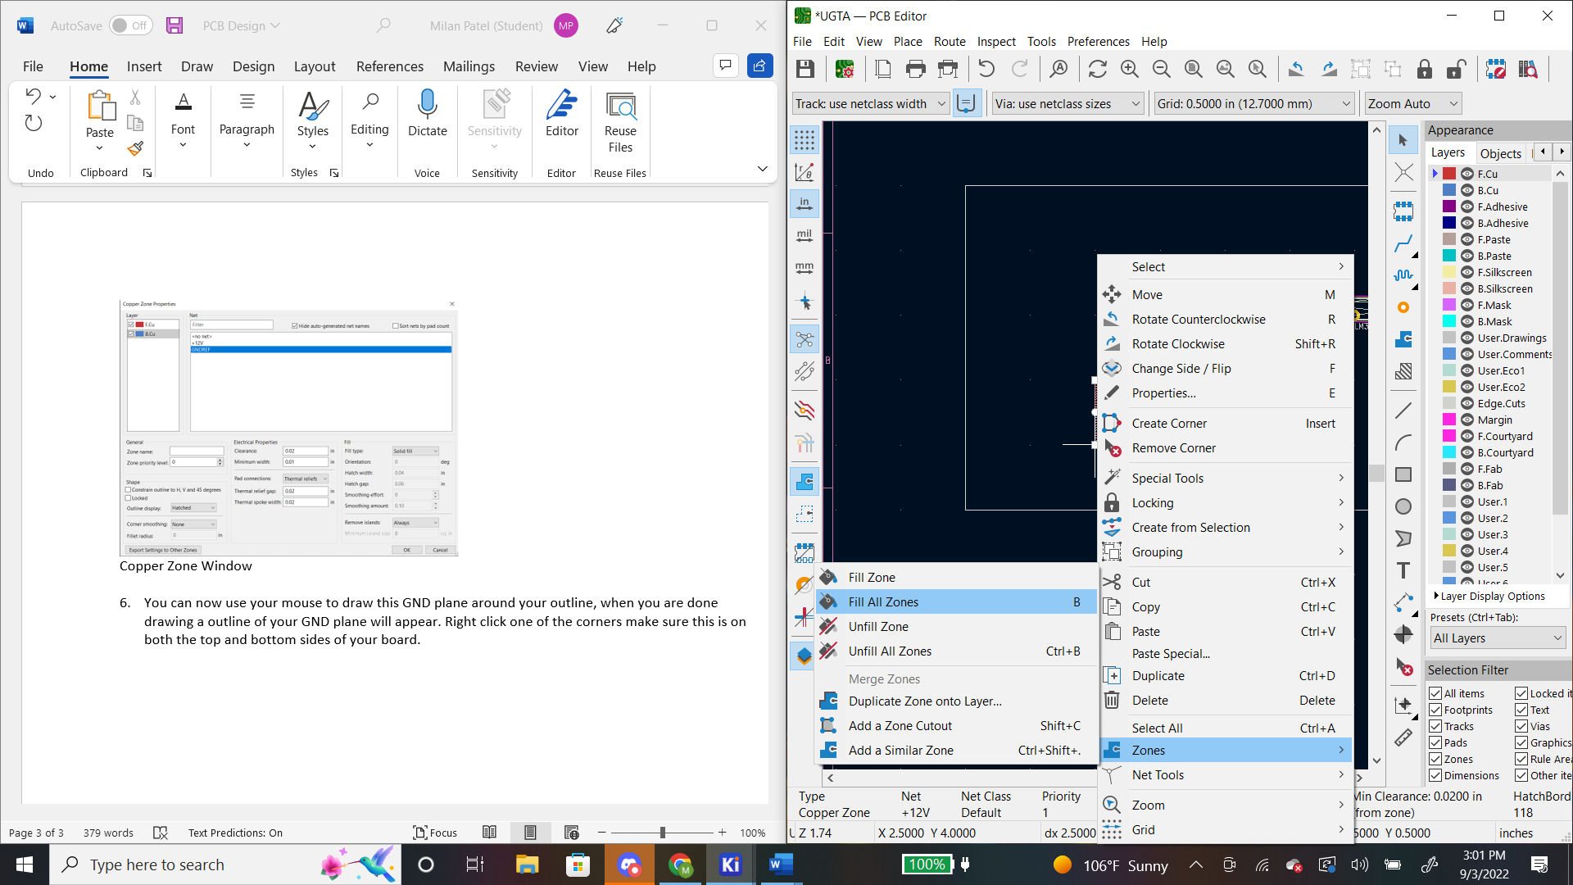The image size is (1573, 885).
Task: Zoom in on the PCB canvas
Action: pyautogui.click(x=1130, y=70)
